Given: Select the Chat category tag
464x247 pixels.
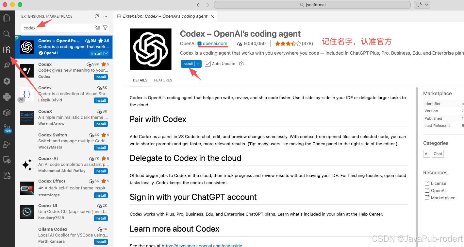Looking at the screenshot, I should tap(438, 154).
